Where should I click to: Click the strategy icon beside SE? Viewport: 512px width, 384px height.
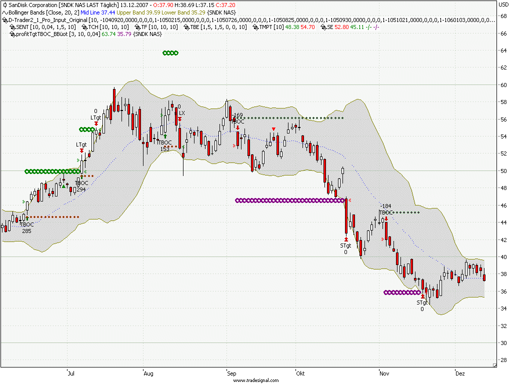[323, 27]
